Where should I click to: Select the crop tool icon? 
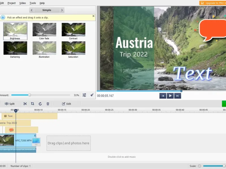coord(32,104)
